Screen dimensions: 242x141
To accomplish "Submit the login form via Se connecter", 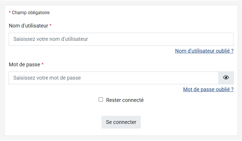I will click(121, 122).
